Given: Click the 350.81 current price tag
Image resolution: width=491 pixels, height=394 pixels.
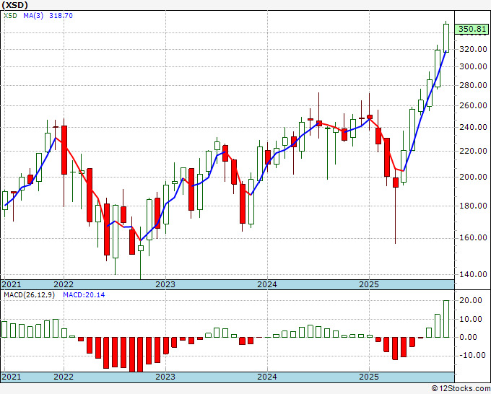Looking at the screenshot, I should pos(472,29).
